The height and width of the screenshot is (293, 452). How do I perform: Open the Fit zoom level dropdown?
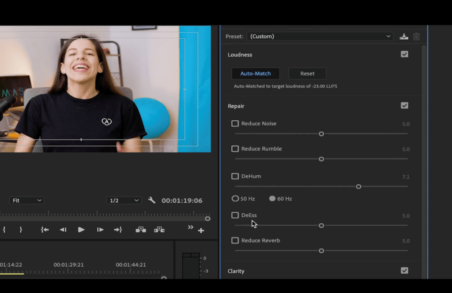(x=26, y=200)
